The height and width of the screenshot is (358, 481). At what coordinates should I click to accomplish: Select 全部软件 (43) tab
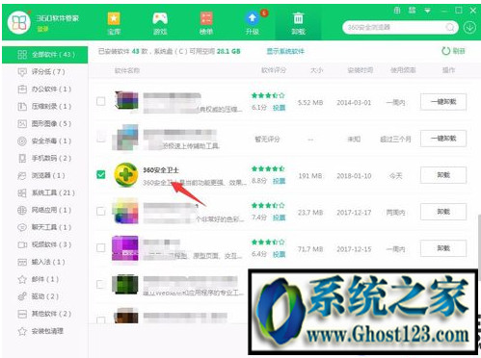coord(45,55)
